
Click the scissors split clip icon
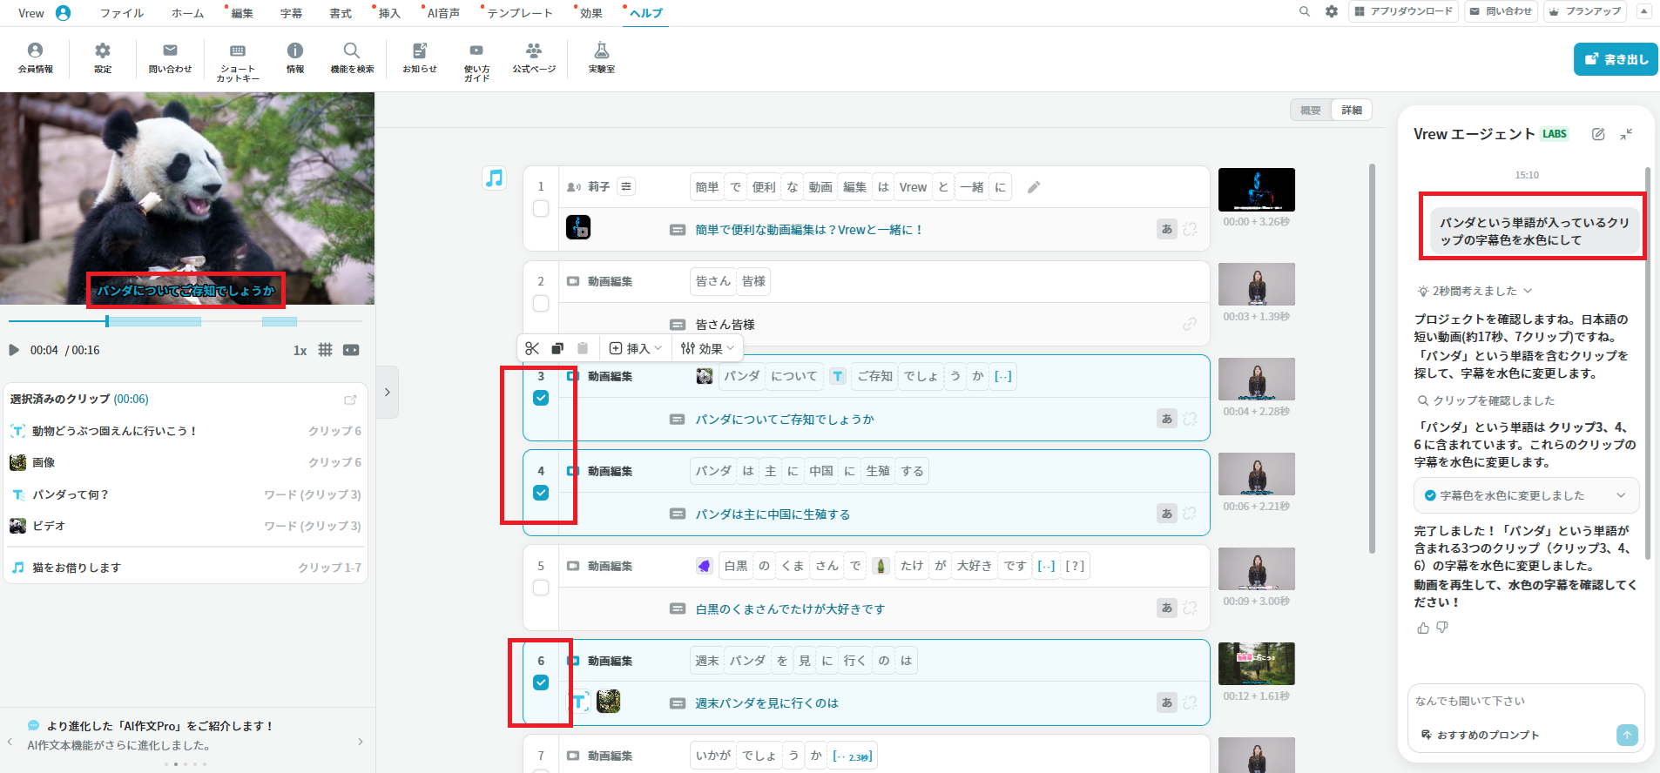pyautogui.click(x=532, y=348)
